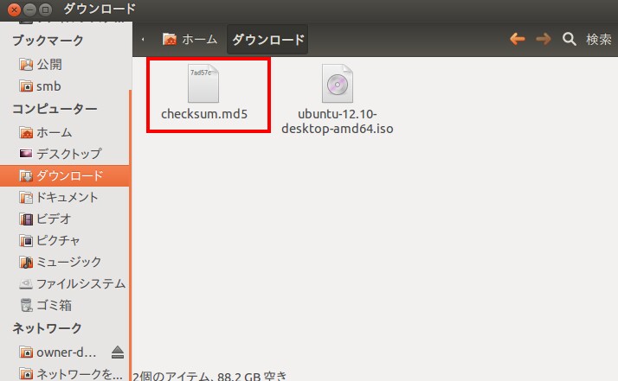Eject the owner-d... network mount
This screenshot has width=618, height=381.
tap(118, 352)
